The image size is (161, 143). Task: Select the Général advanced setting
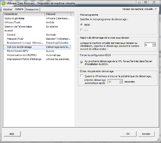(37, 35)
